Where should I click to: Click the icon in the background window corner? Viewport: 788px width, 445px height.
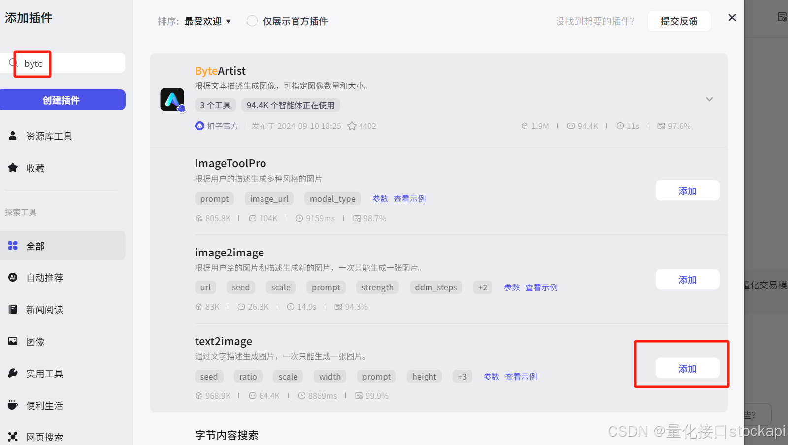(782, 17)
